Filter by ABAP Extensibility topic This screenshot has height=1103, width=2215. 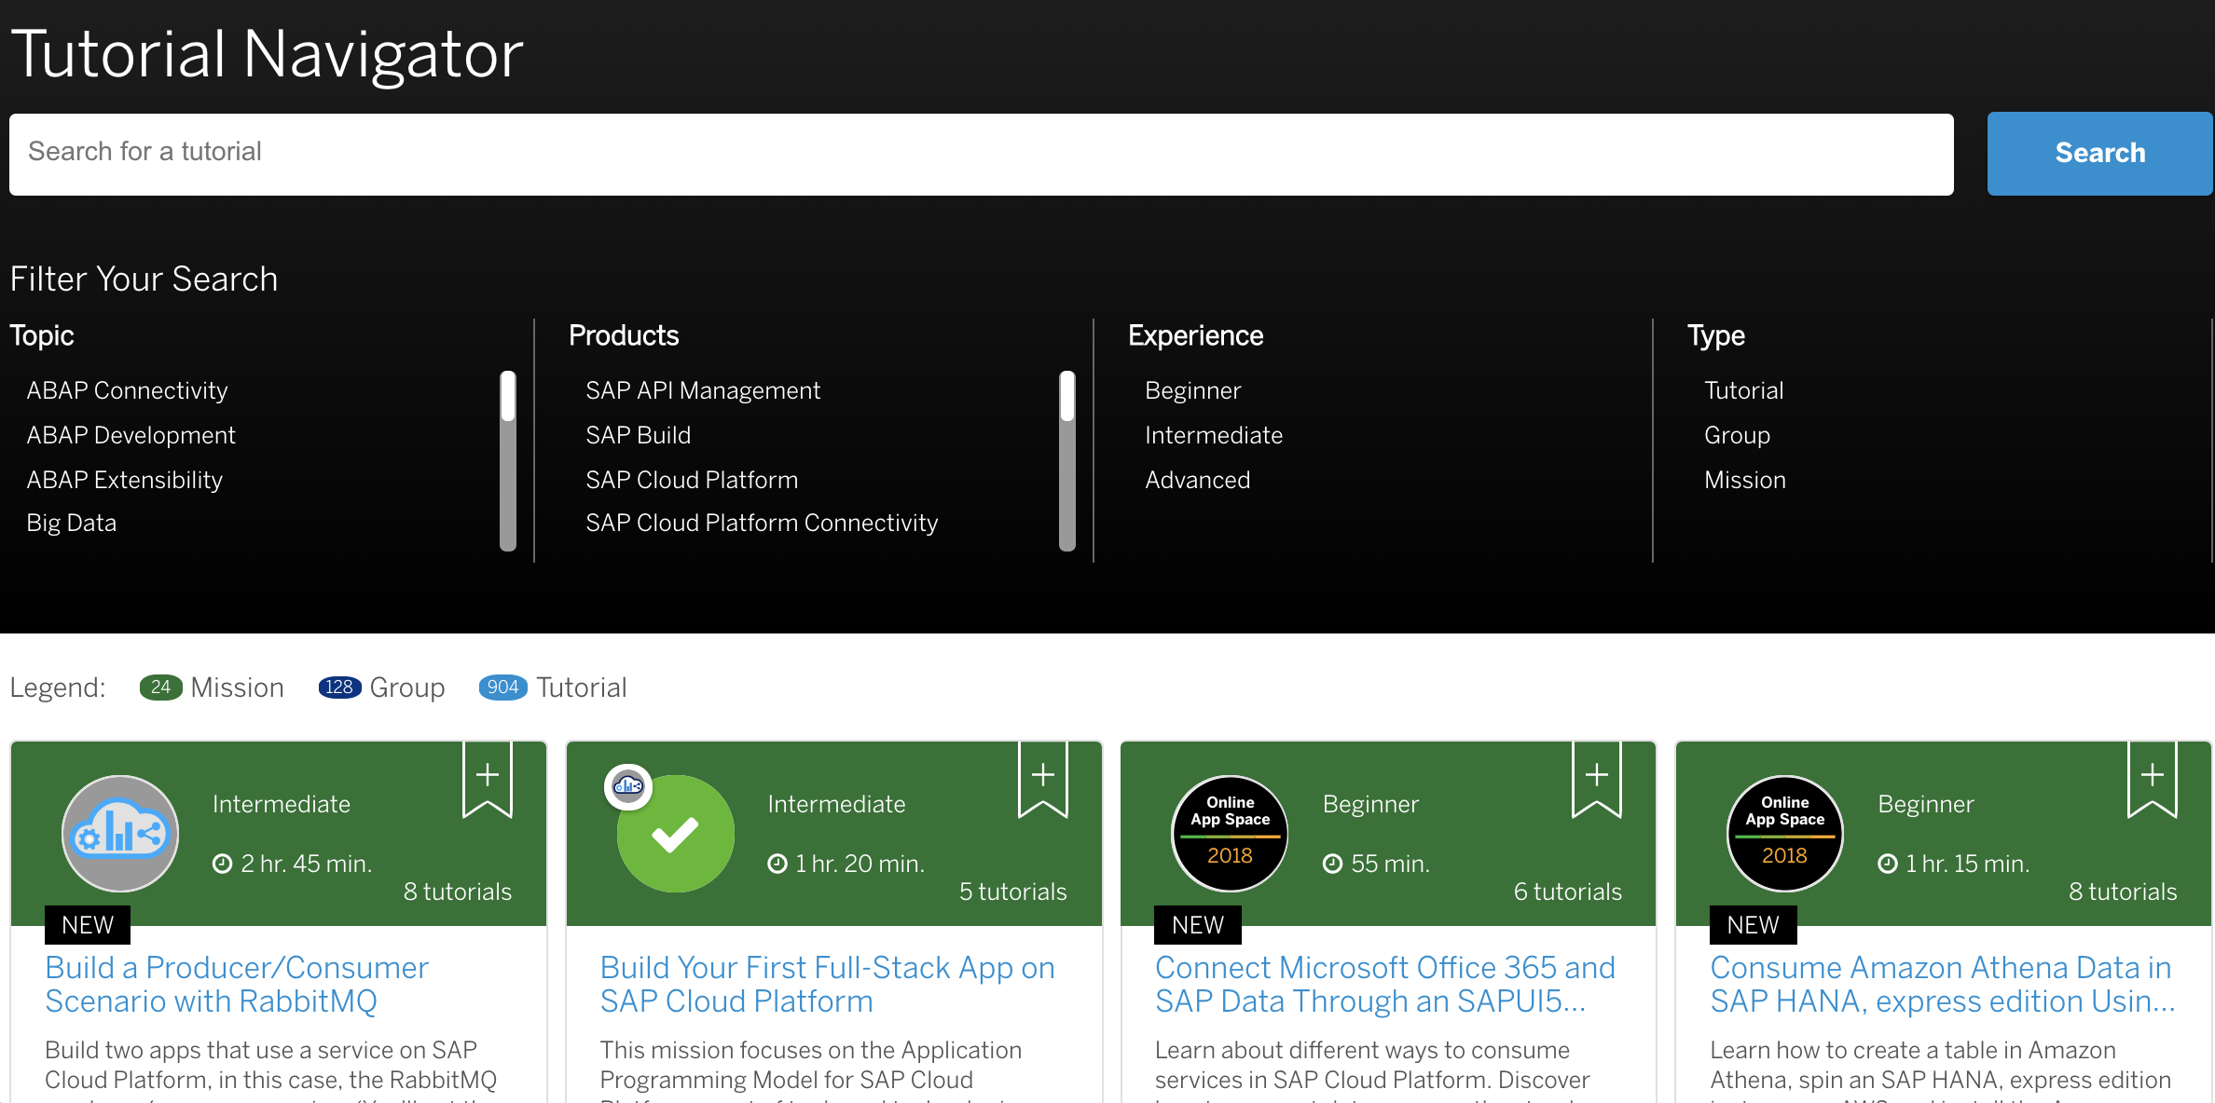(x=124, y=480)
